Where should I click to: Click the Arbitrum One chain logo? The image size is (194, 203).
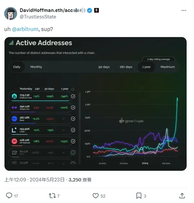coord(15,96)
